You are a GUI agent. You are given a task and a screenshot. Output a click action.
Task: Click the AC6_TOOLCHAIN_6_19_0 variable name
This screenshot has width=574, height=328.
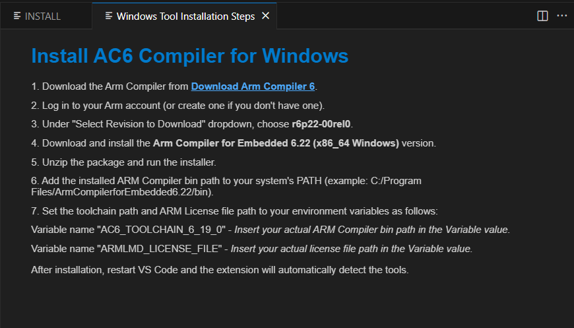[x=162, y=230]
